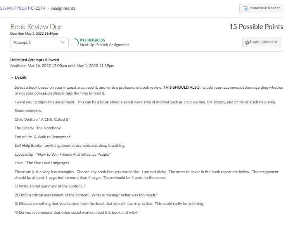Open the E-SWK7701XTIC-22T4 course breadcrumb link
Viewport: 294px width, 232px height.
22,8
